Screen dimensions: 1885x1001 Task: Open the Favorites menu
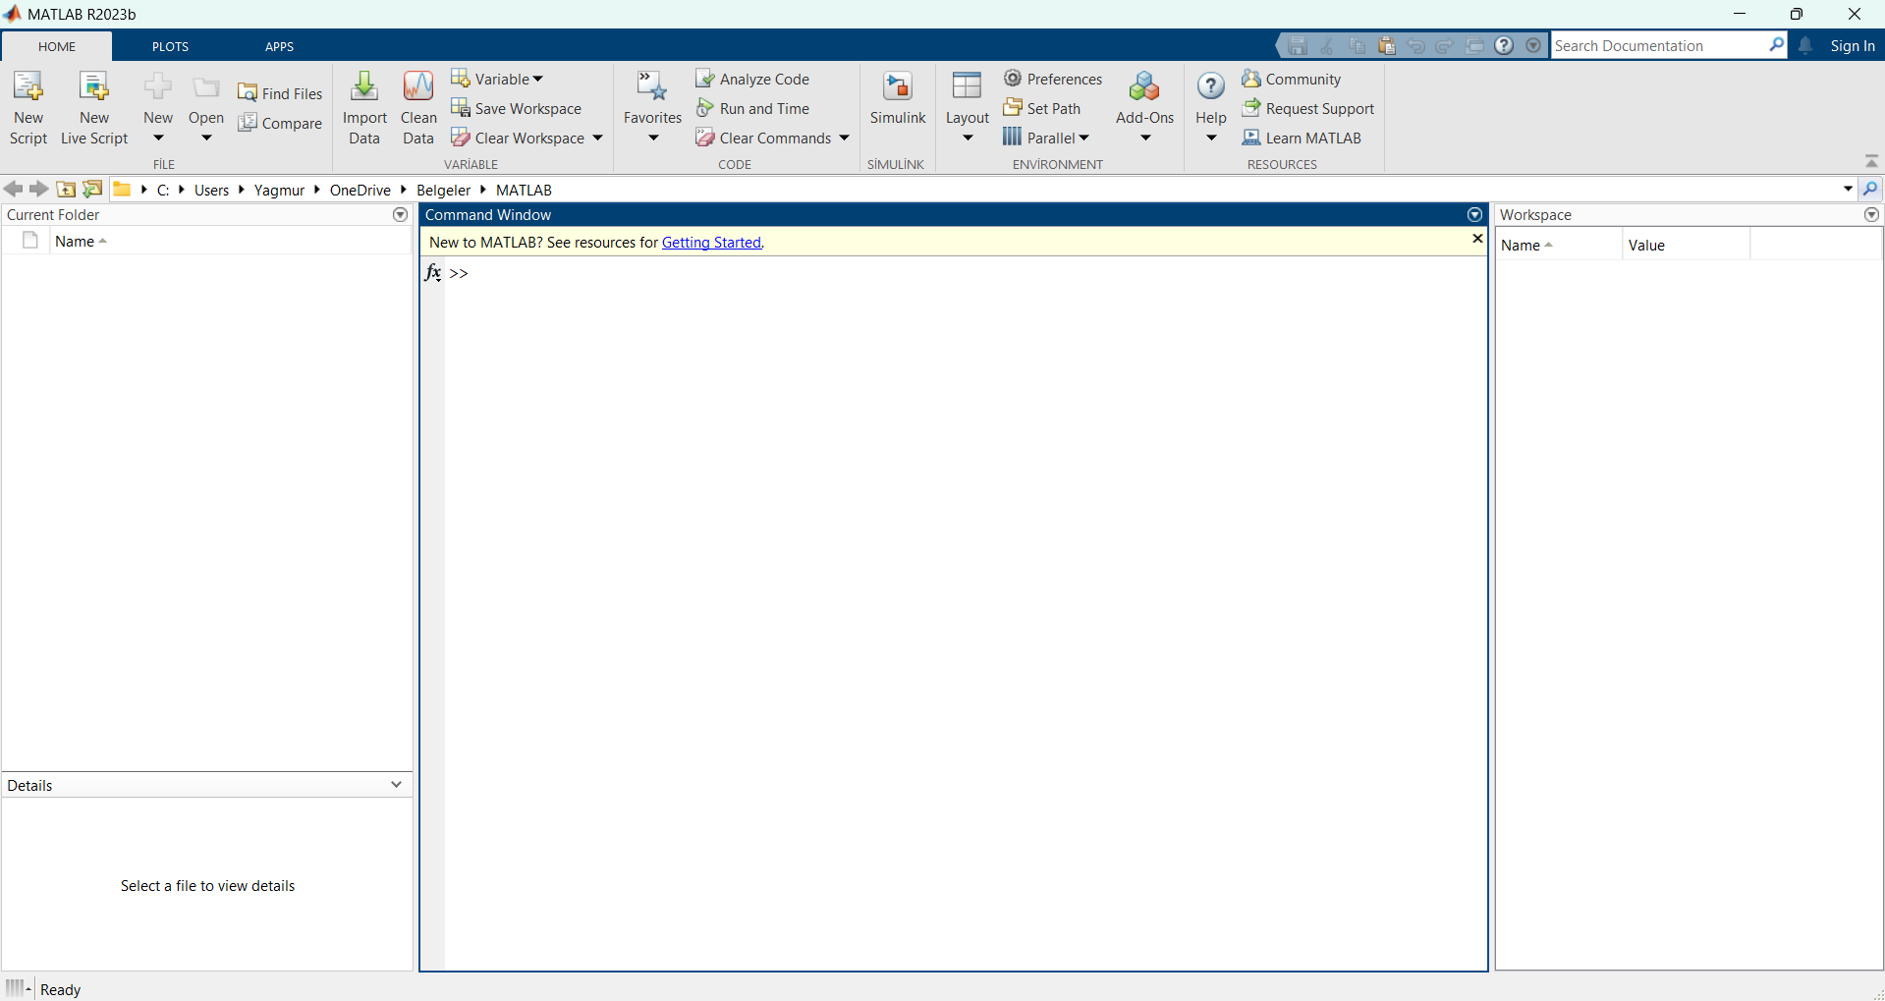(x=652, y=108)
